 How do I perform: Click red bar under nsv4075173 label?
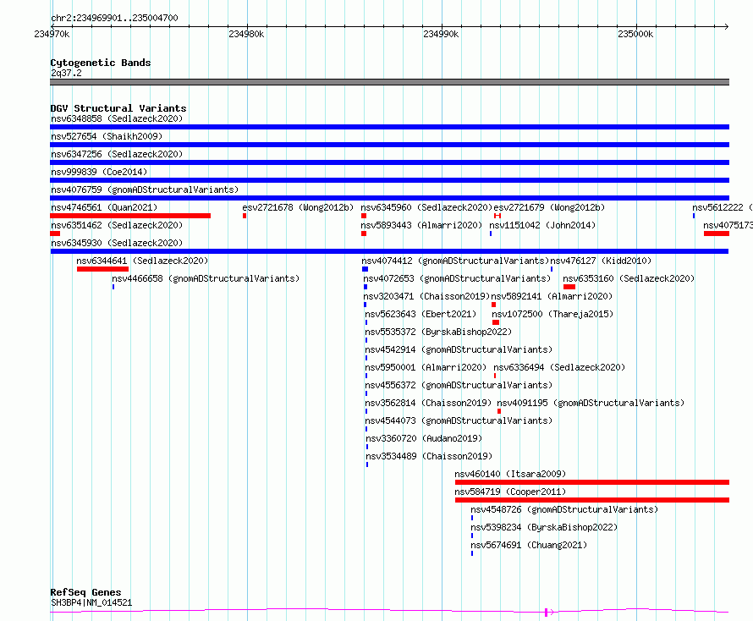point(717,234)
